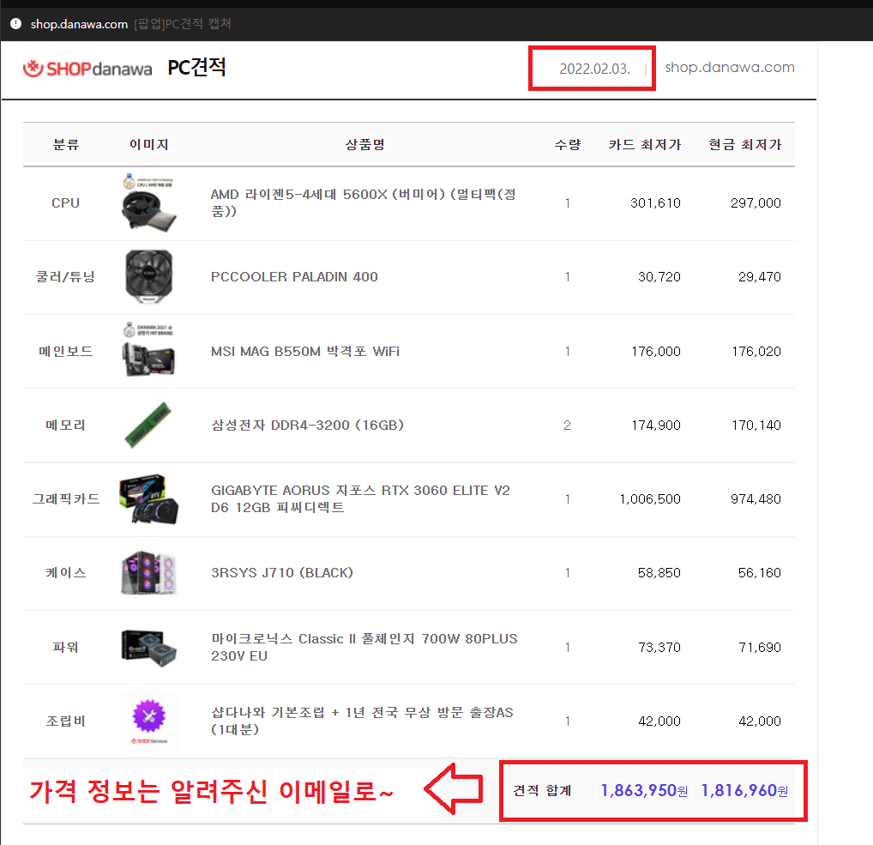Click the purple assembly service icon
Image resolution: width=873 pixels, height=845 pixels.
tap(148, 716)
